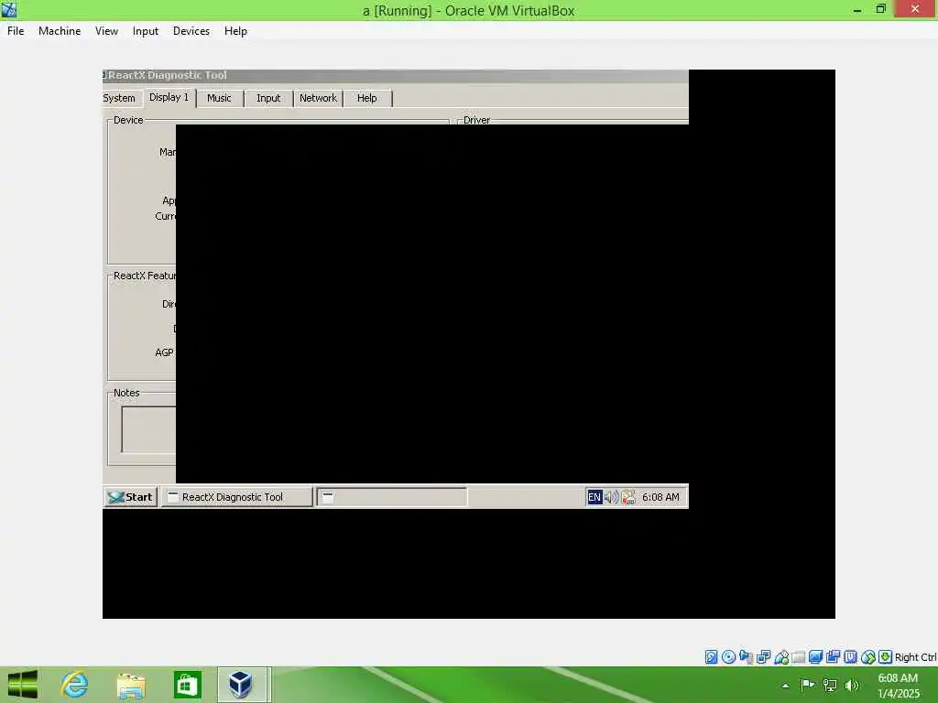Click the host Action Center flag icon
Viewport: 938px width, 703px height.
click(x=807, y=685)
